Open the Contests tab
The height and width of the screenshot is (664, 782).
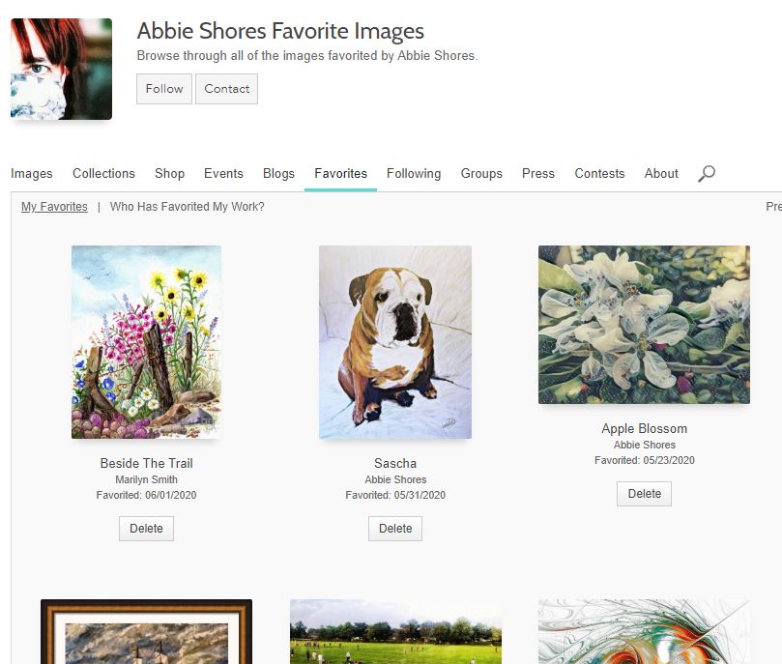click(x=599, y=173)
